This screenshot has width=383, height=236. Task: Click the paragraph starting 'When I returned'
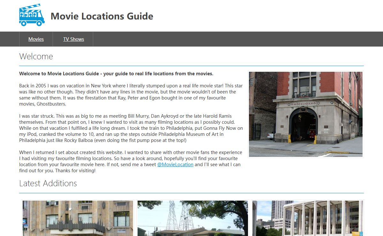coord(131,161)
